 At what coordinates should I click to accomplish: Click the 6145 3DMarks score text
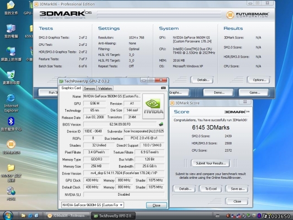point(211,127)
